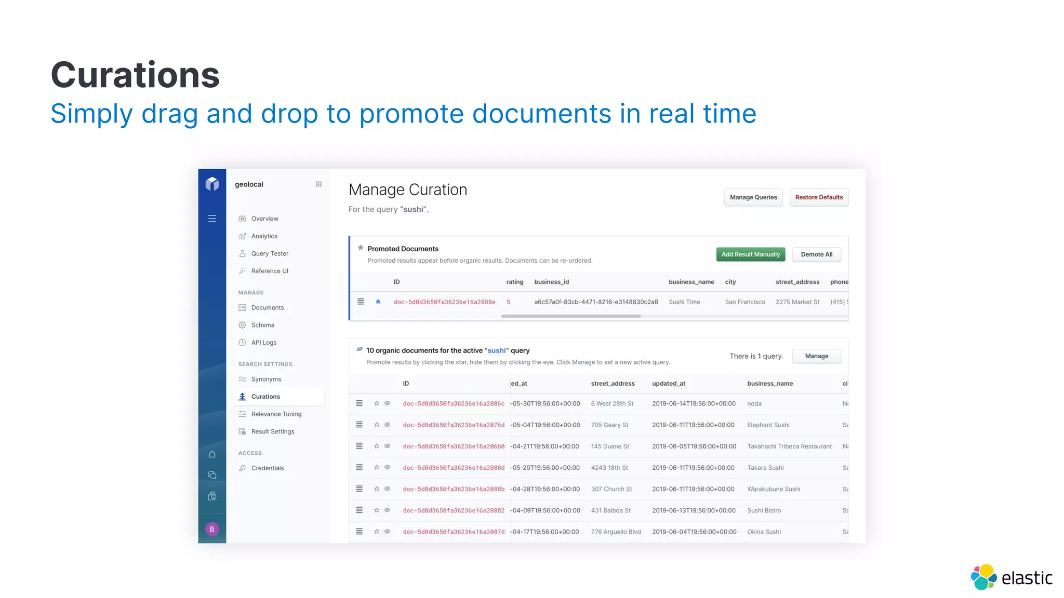
Task: Hide the Okina Sushi row
Action: (x=387, y=532)
